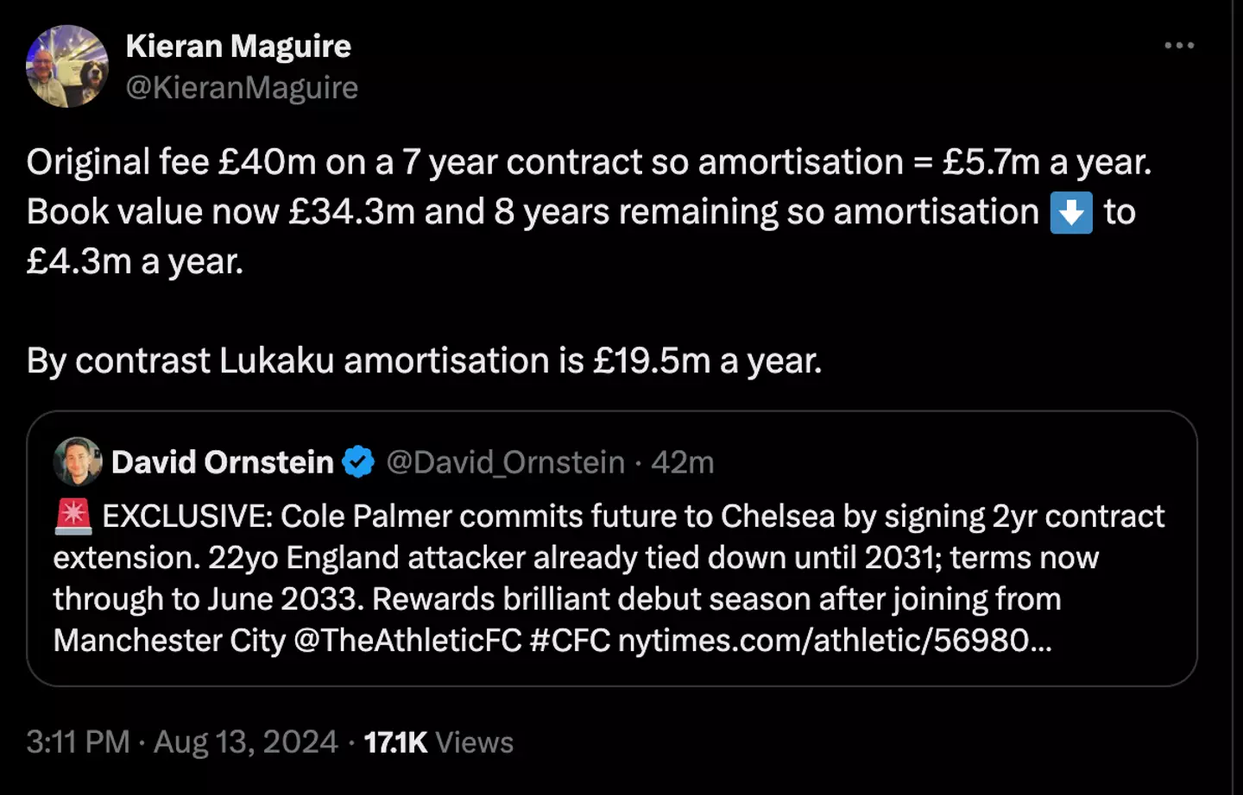Open the @David_Ornstein handle
The width and height of the screenshot is (1243, 795).
[x=505, y=462]
